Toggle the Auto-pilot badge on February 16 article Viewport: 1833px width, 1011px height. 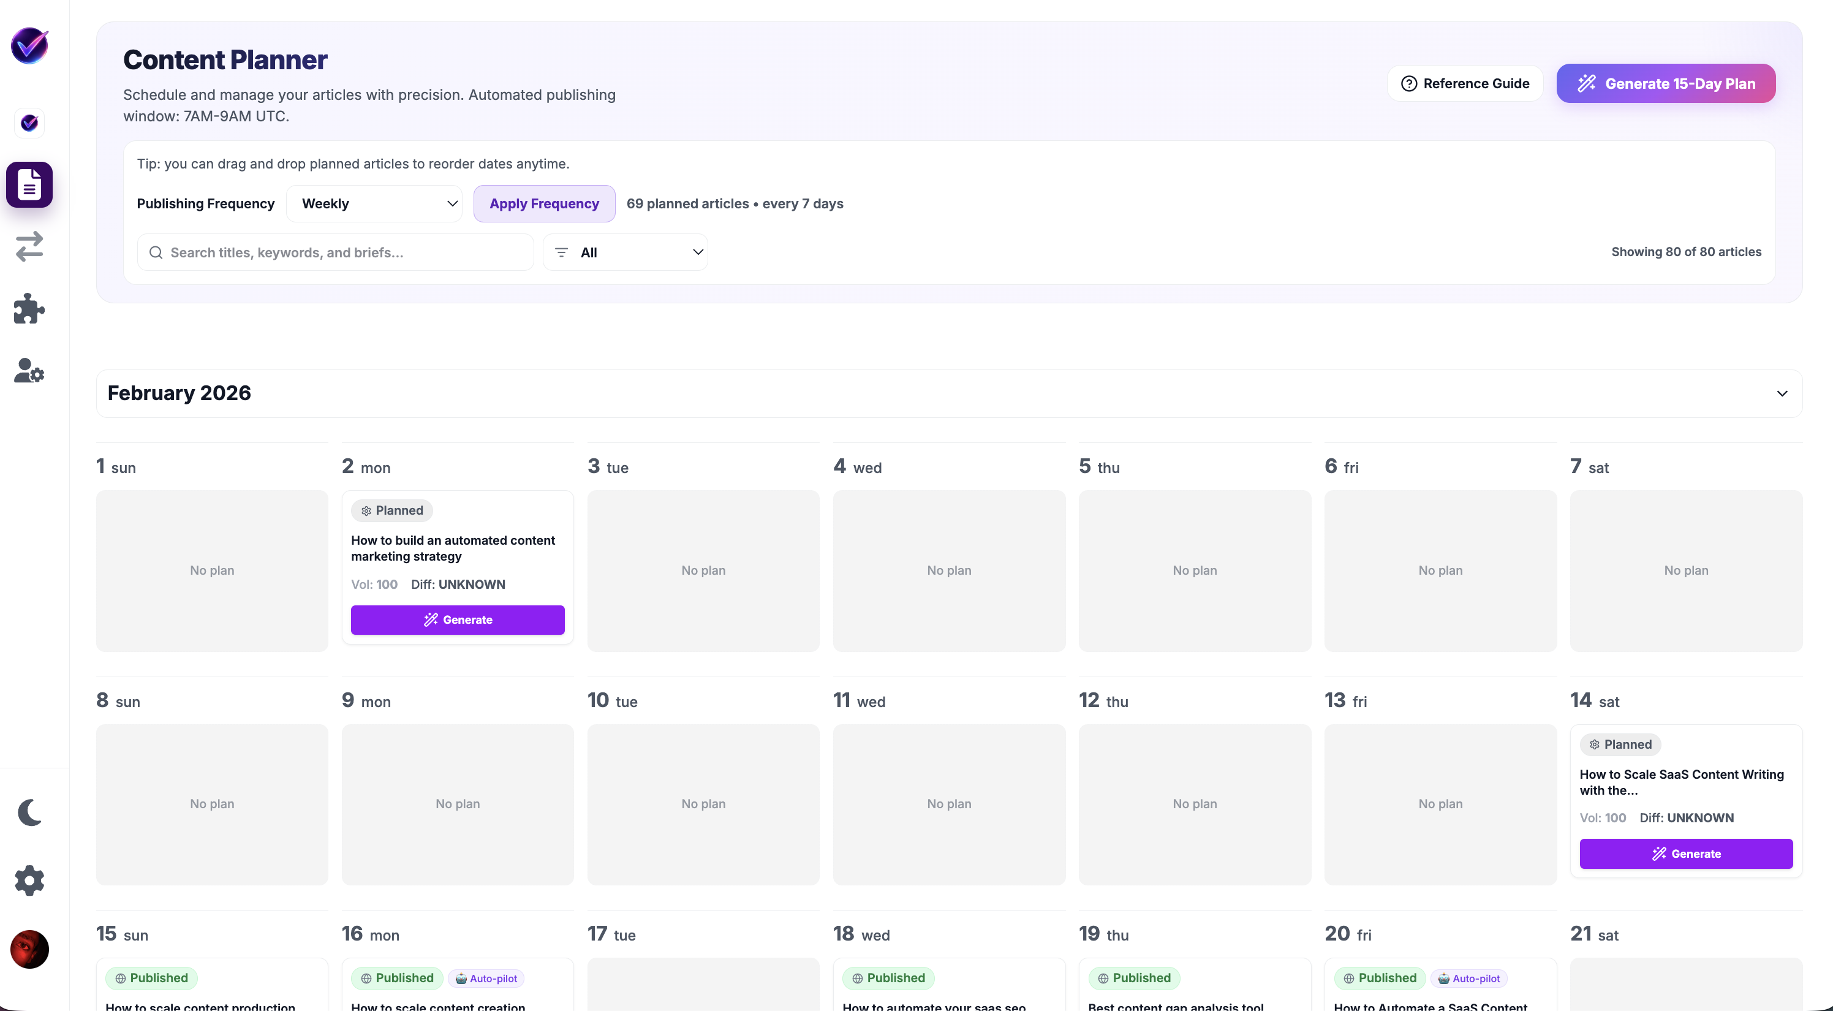click(486, 979)
